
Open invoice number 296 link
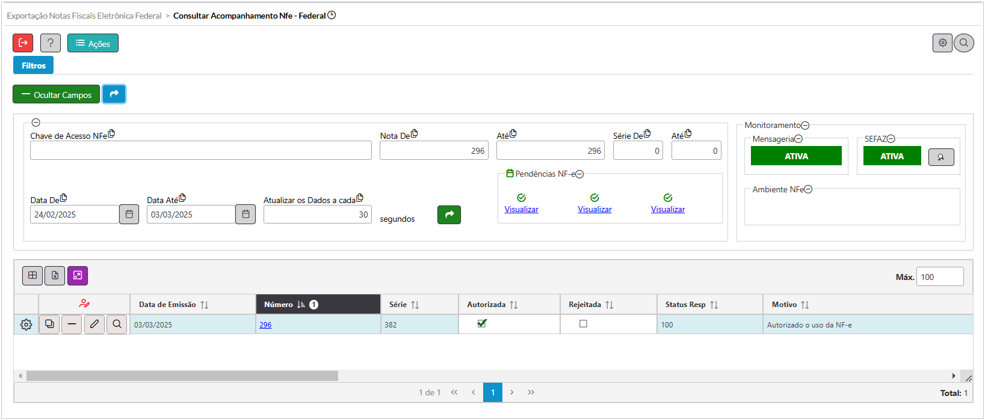point(265,325)
